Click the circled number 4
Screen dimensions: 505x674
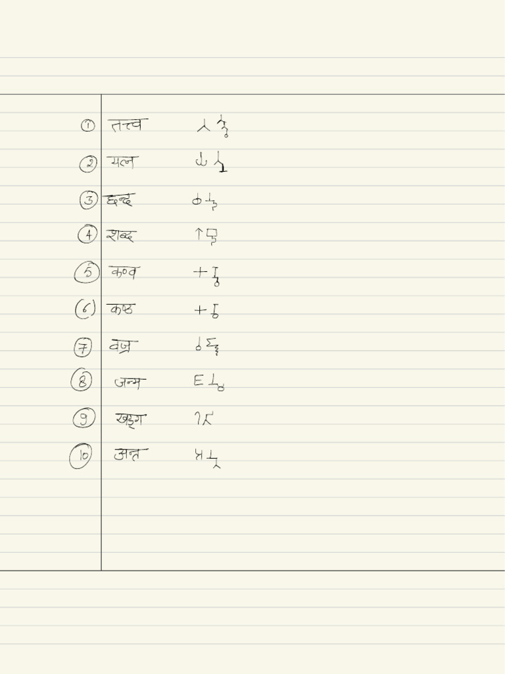click(x=87, y=234)
